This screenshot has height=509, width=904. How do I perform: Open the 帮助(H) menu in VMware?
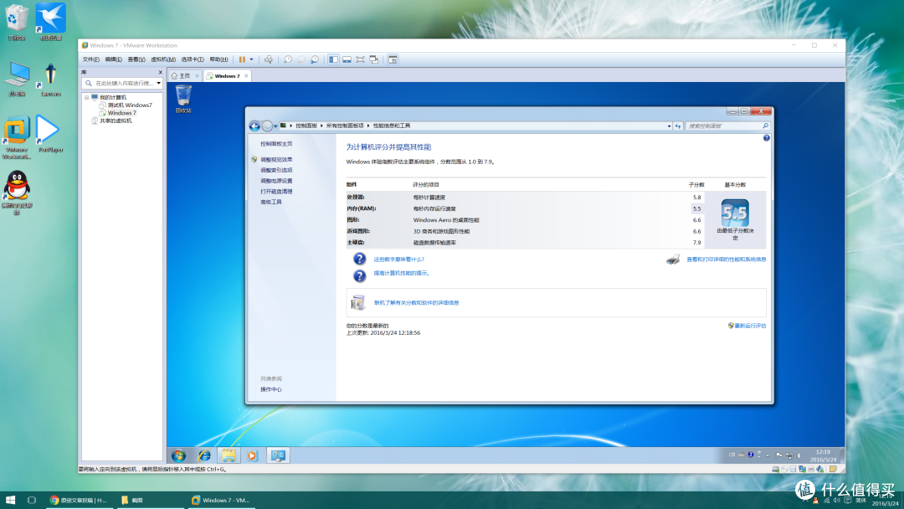[x=218, y=59]
